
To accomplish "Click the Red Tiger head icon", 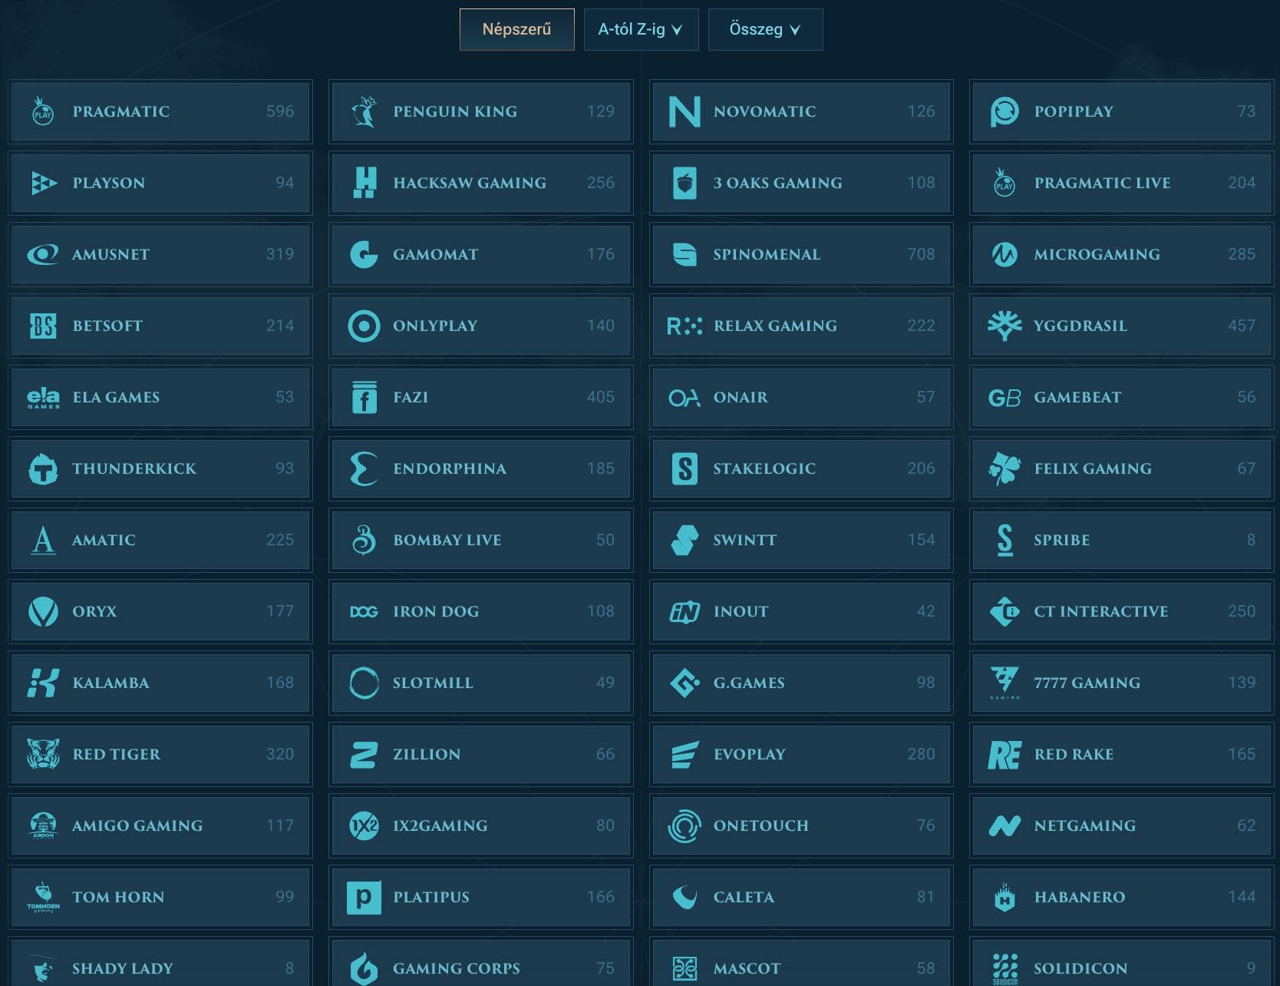I will pos(43,754).
